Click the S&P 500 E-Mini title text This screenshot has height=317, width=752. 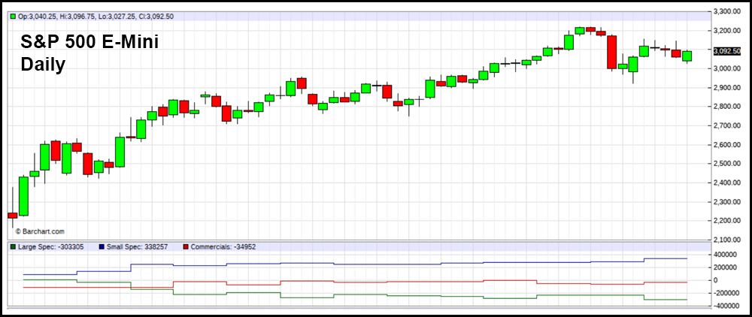(x=89, y=43)
